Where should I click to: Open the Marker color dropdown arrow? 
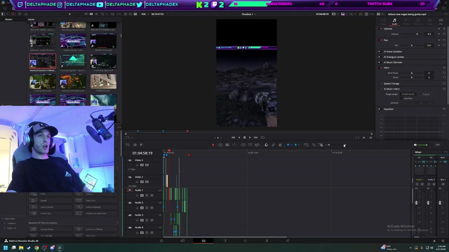coord(299,145)
